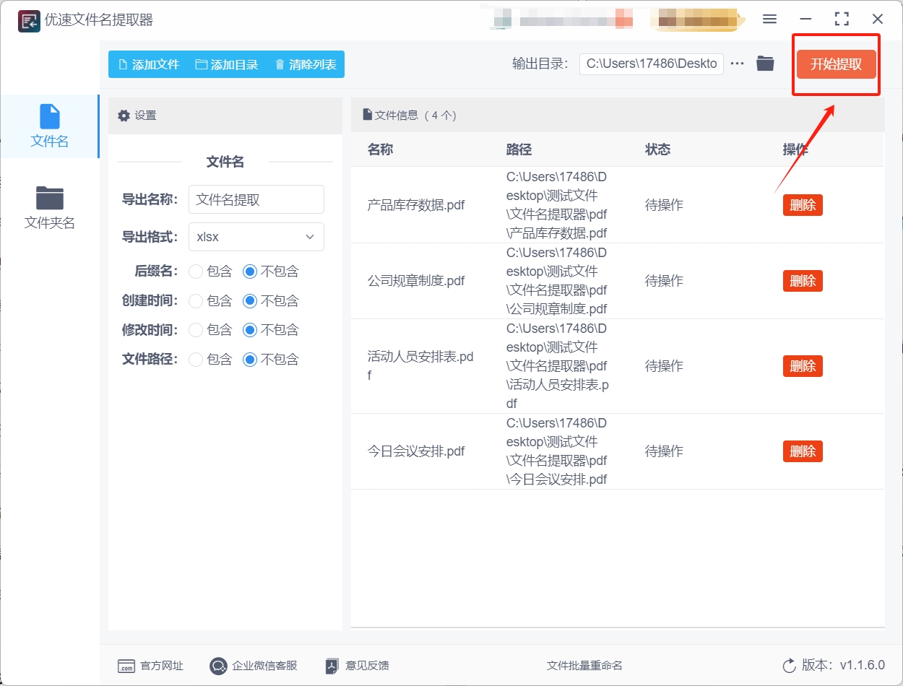Click the three-dot browse output directory button
This screenshot has height=686, width=903.
click(737, 64)
